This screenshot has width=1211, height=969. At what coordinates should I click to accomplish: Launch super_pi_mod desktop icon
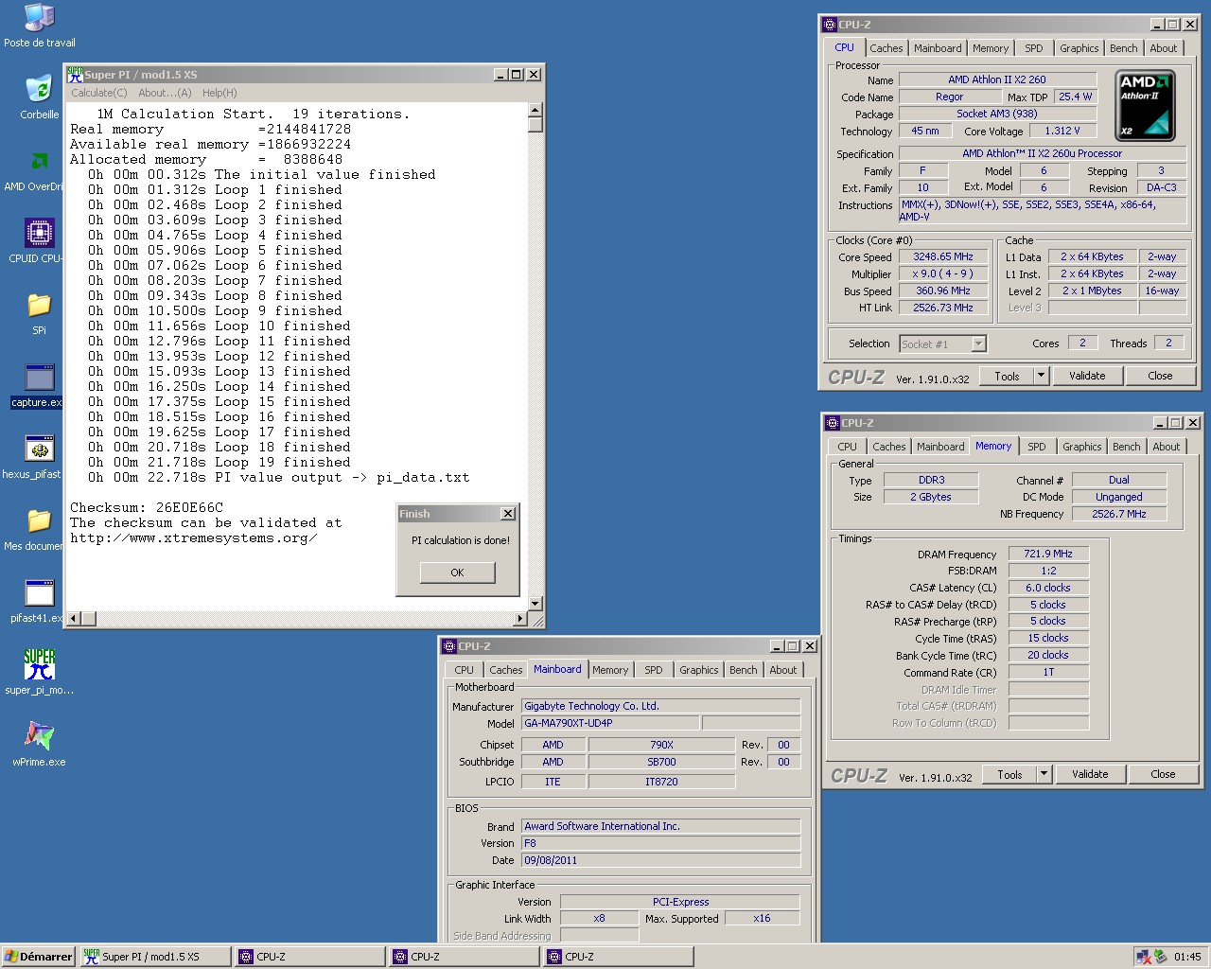tap(39, 673)
